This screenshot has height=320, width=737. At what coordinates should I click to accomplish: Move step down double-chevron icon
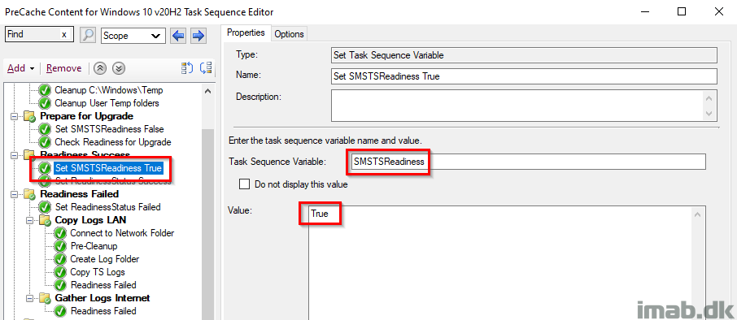point(120,68)
